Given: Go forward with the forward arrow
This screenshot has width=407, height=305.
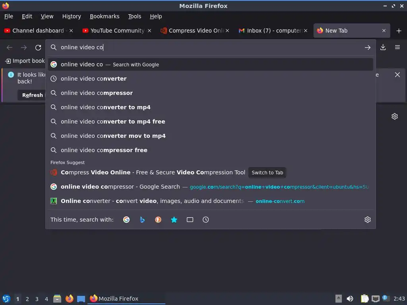Looking at the screenshot, I should point(23,48).
